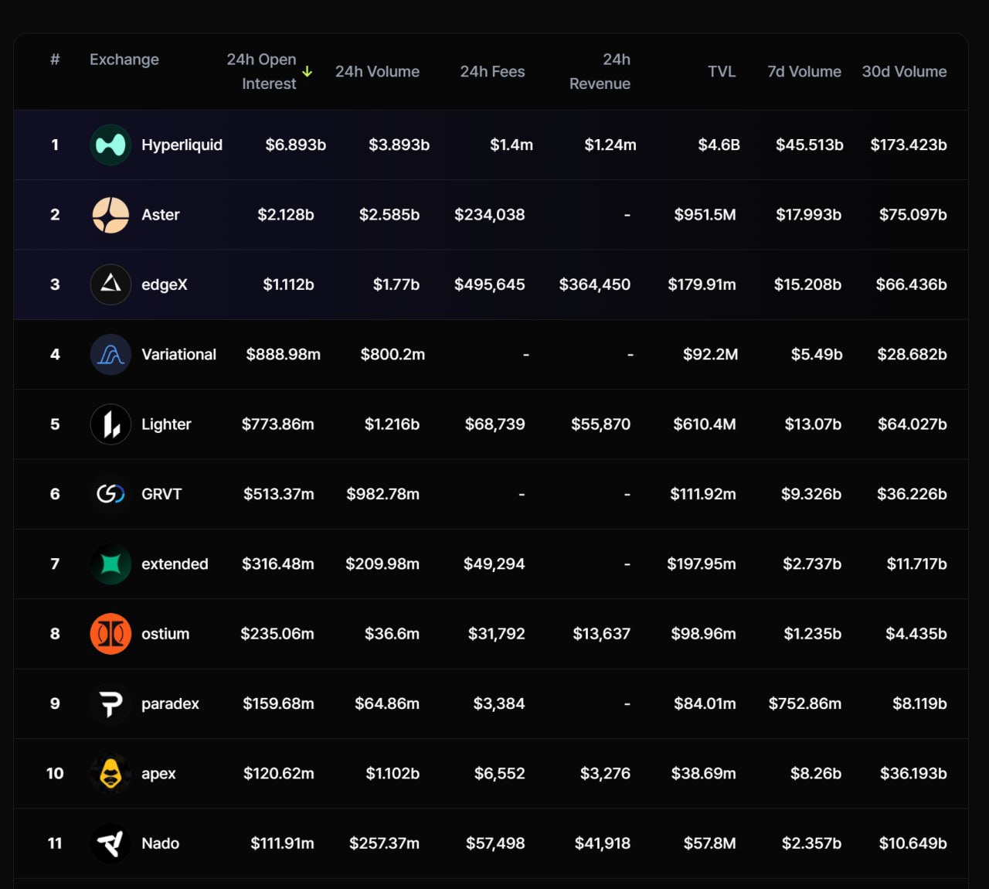Click the edgeX triangle logo icon
This screenshot has height=889, width=989.
click(110, 284)
